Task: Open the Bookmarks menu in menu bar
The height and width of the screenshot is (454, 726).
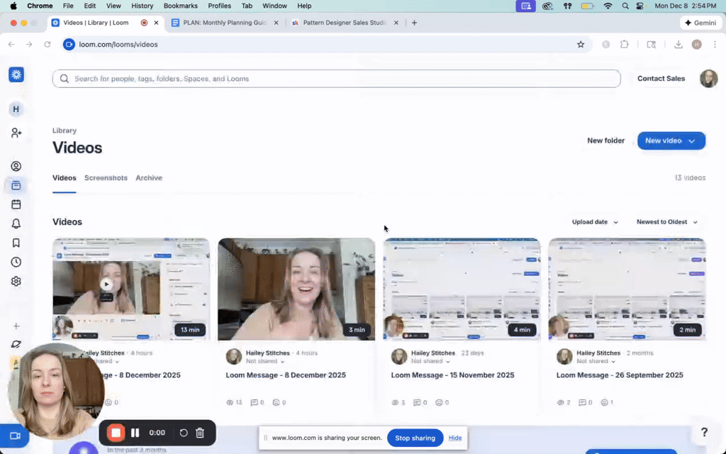Action: point(181,6)
